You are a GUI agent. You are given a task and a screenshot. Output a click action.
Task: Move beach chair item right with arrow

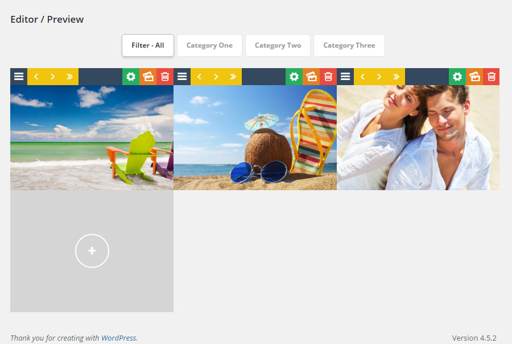[x=52, y=77]
